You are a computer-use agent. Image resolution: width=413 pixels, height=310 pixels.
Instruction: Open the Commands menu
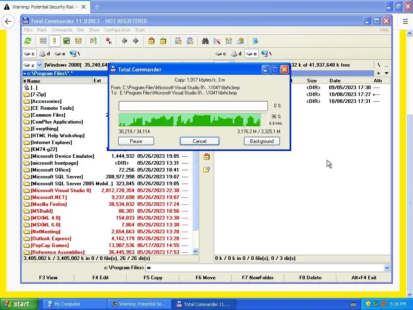(x=62, y=30)
